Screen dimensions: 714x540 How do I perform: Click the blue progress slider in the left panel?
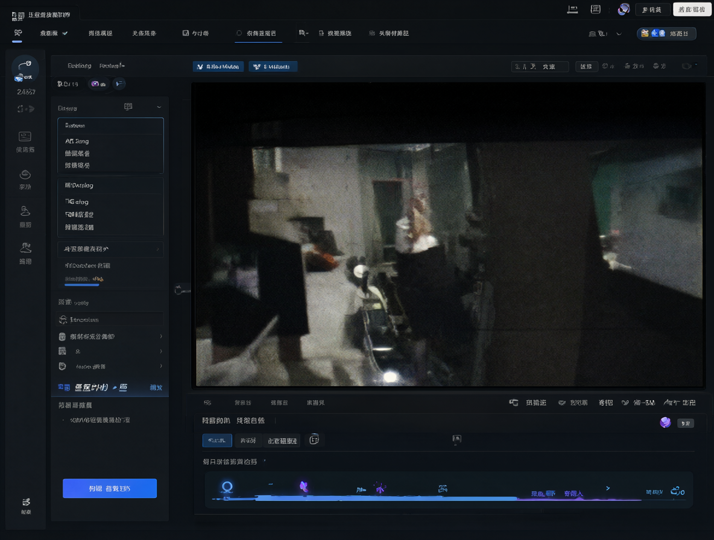click(82, 285)
